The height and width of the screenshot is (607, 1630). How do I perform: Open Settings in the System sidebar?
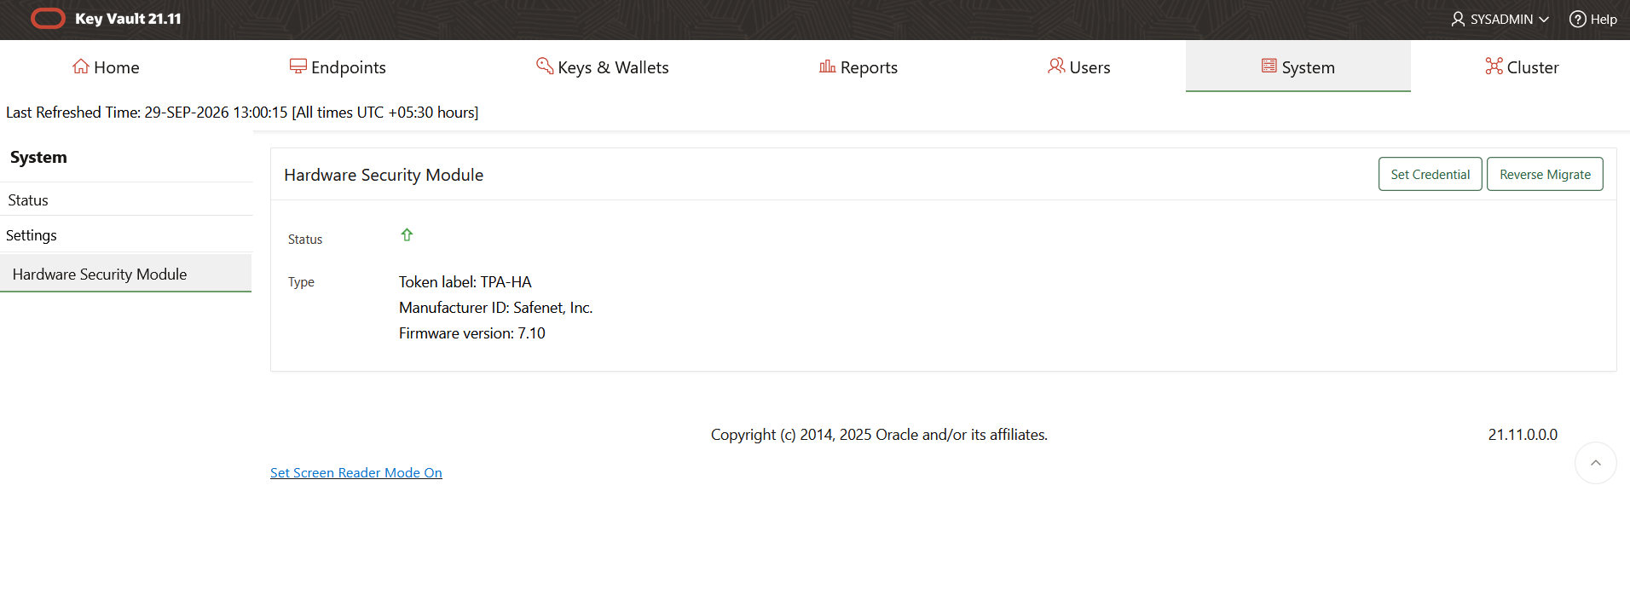pyautogui.click(x=126, y=234)
